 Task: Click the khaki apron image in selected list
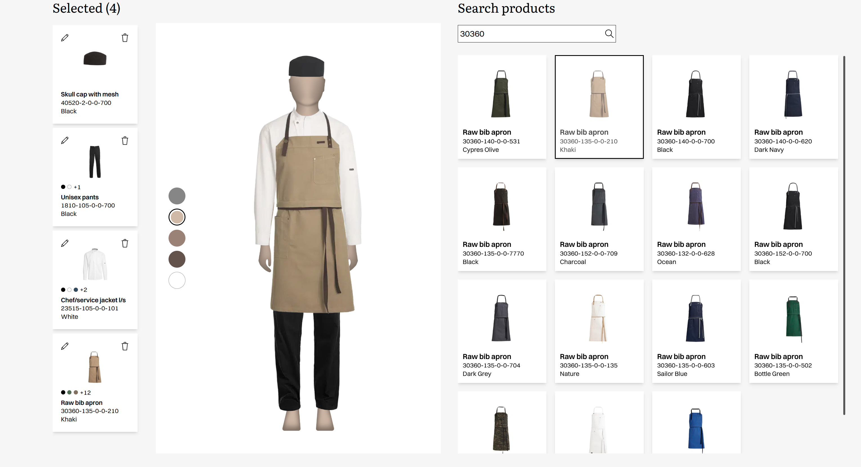95,367
